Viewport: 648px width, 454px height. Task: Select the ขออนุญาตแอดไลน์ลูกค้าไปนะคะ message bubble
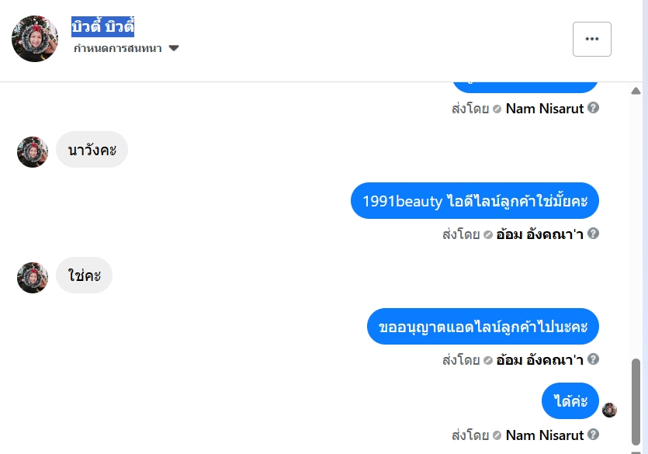point(483,327)
